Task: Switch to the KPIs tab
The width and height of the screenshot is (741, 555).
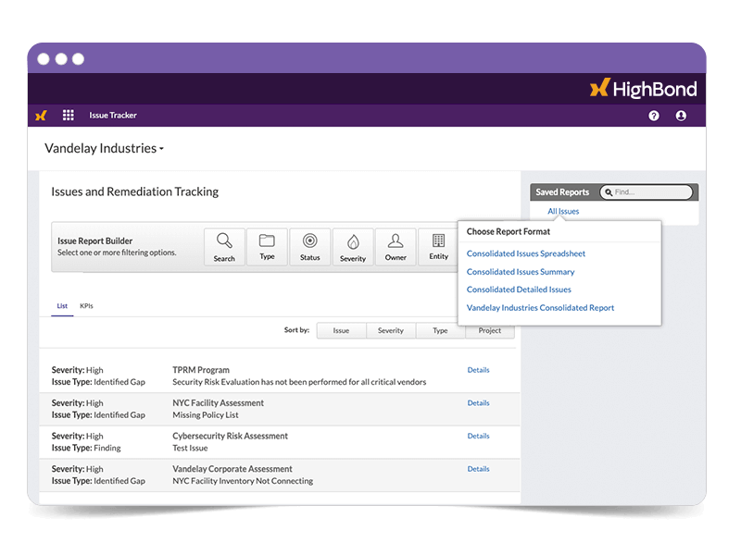Action: click(x=86, y=306)
